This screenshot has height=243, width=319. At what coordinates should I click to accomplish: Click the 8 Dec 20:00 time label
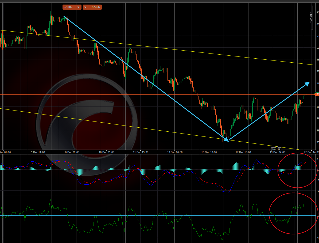tap(72, 152)
